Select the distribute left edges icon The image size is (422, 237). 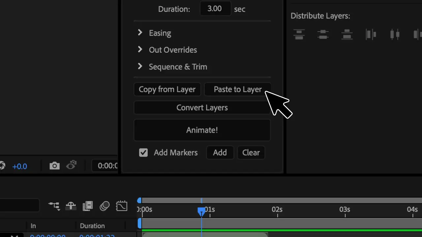(371, 34)
